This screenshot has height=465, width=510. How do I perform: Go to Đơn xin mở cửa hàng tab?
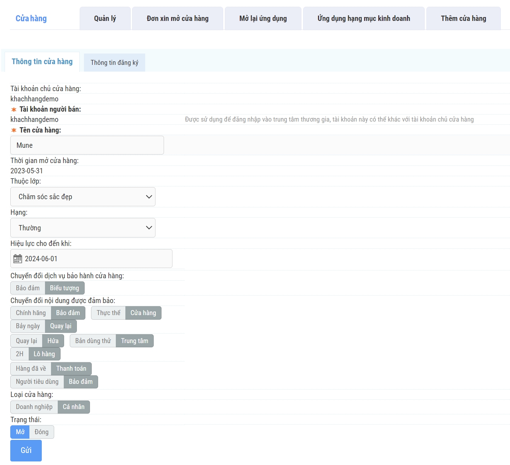point(177,18)
